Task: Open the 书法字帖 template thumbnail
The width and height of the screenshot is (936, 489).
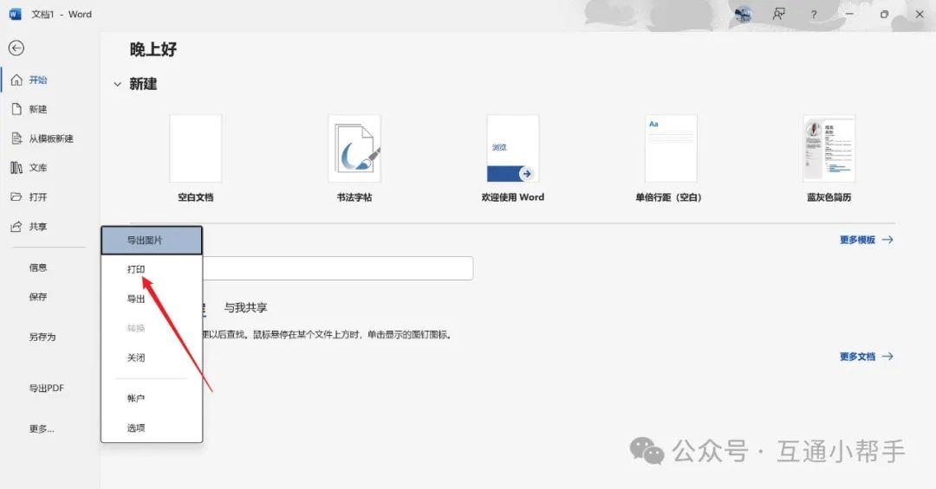Action: coord(354,149)
